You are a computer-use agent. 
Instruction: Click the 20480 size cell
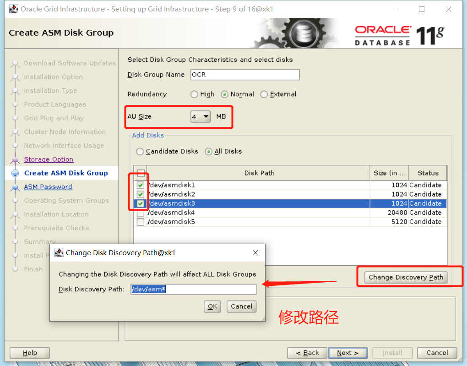389,213
